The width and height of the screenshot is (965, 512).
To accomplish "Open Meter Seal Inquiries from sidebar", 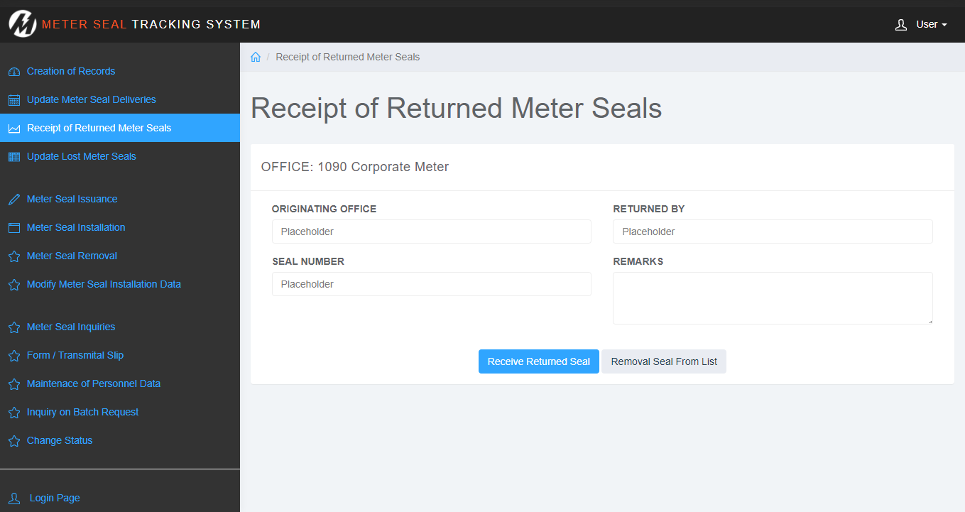I will click(x=71, y=327).
